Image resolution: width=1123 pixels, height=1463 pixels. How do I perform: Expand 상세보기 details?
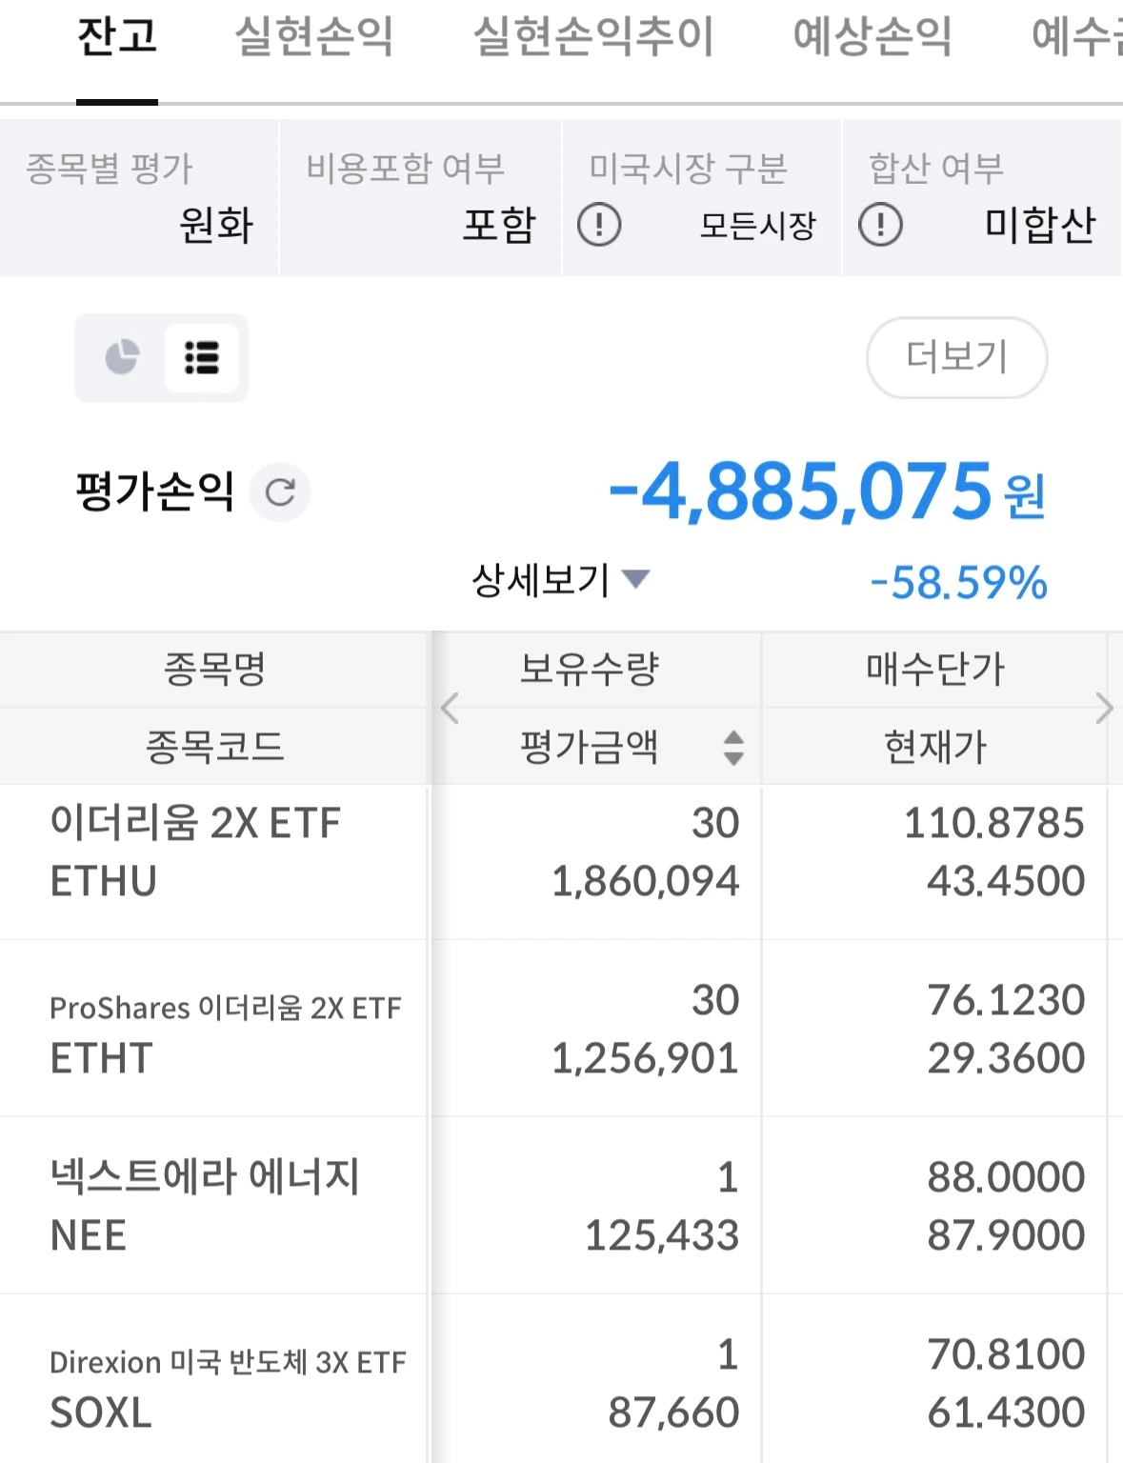click(560, 579)
